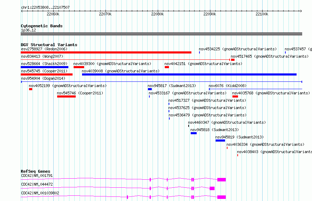
Task: Open the nsv4035768 gnomAD variant label
Action: (x=271, y=93)
